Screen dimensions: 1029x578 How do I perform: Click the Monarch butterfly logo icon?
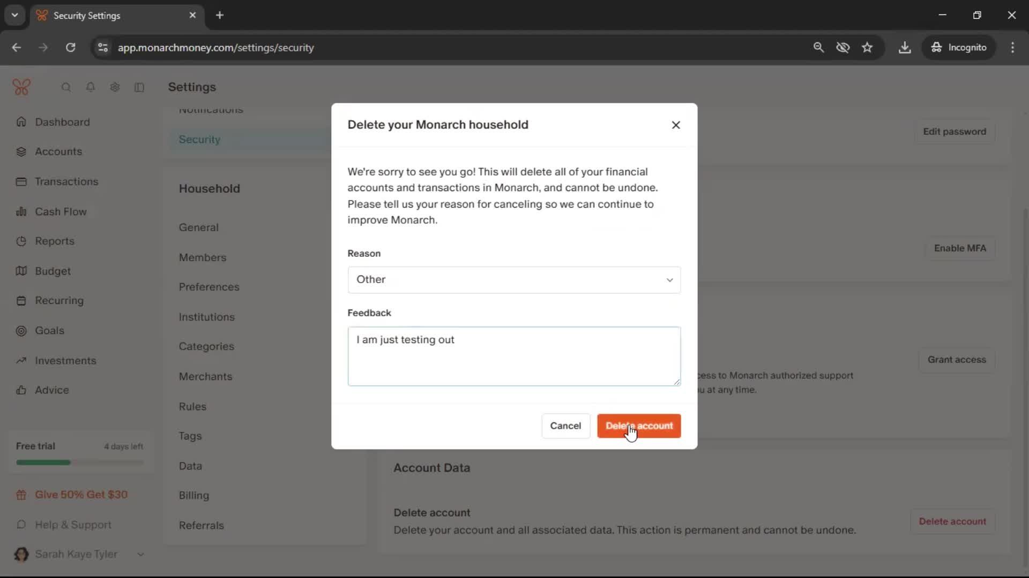21,87
